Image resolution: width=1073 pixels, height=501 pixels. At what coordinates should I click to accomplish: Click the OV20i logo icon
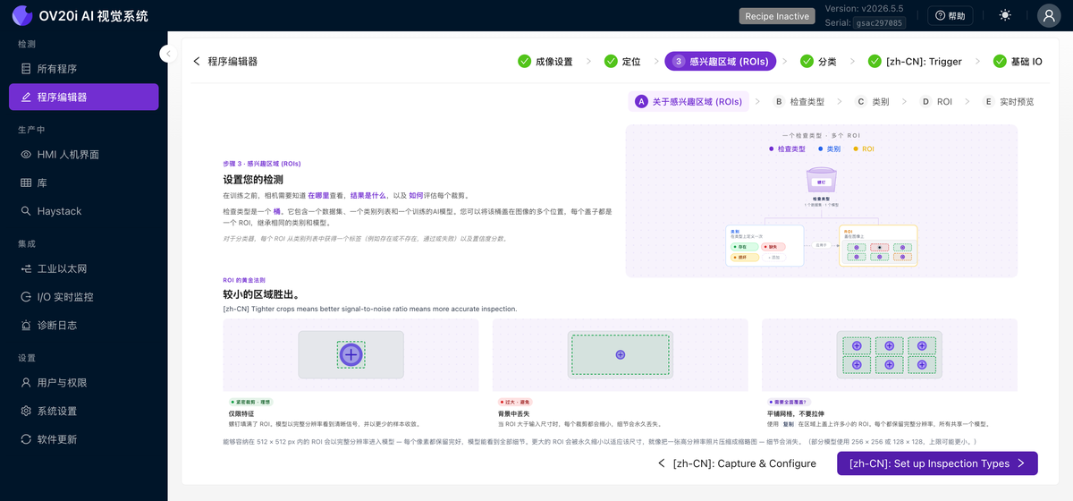coord(22,15)
